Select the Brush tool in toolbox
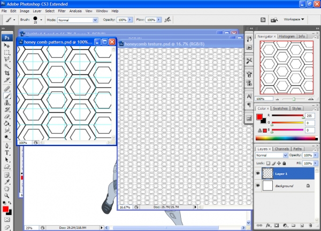The image size is (321, 231). pyautogui.click(x=7, y=96)
